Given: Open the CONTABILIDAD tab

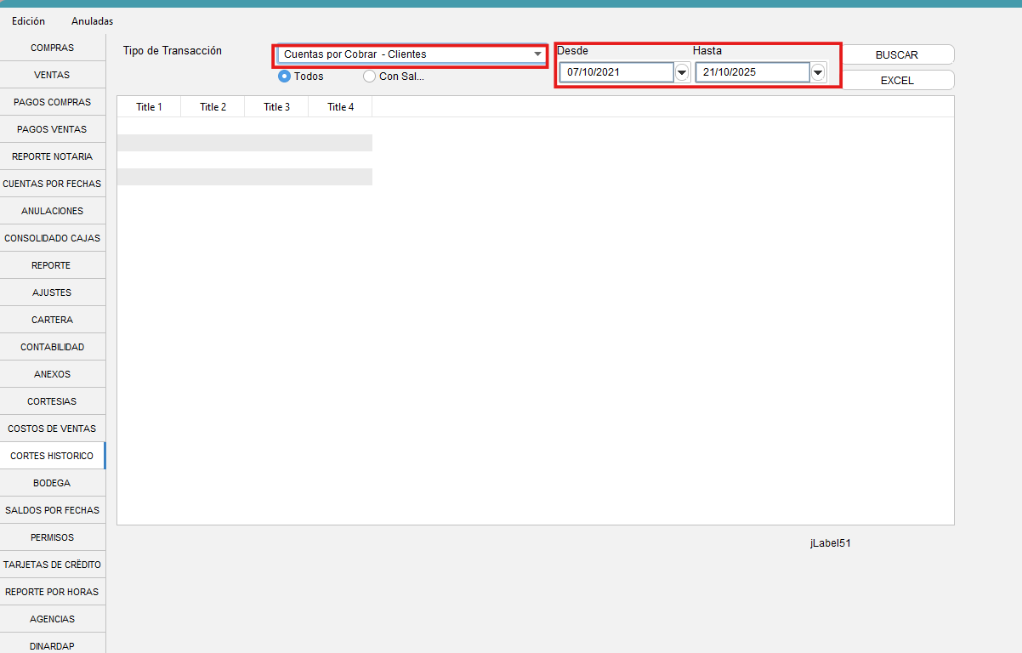Looking at the screenshot, I should tap(52, 347).
